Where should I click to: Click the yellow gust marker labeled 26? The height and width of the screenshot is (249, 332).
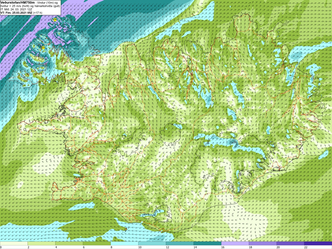pos(55,19)
